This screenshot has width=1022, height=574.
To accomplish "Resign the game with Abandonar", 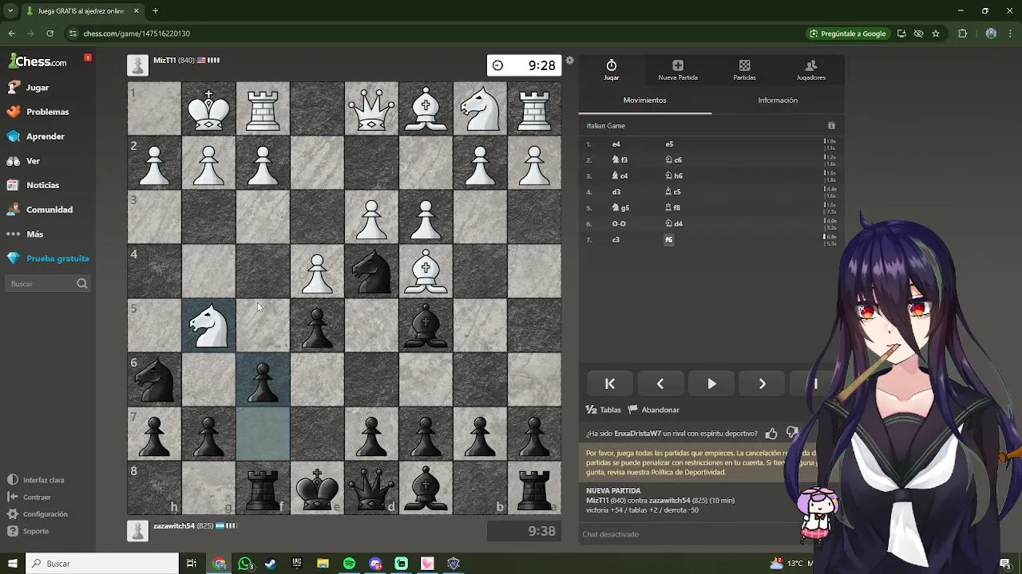I will click(654, 410).
